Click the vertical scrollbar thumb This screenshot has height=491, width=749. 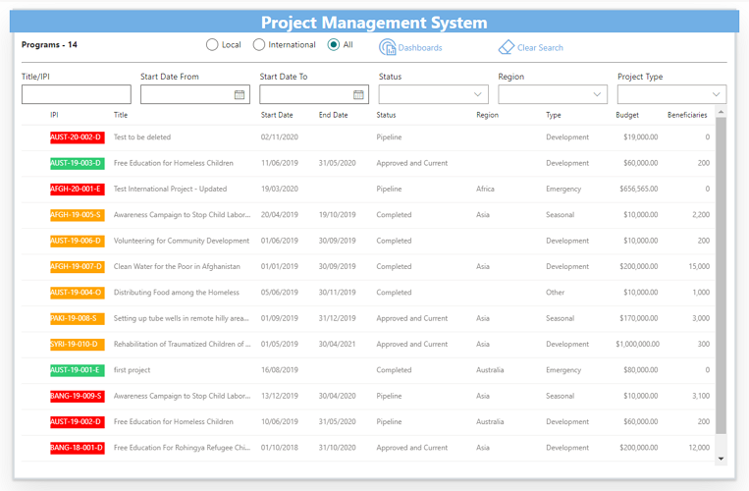(x=721, y=276)
